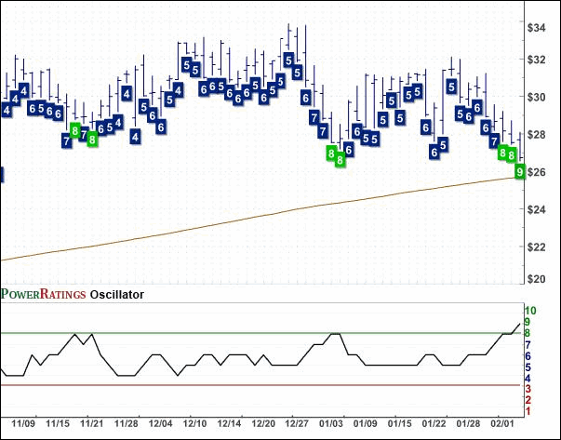Click the 7 badge left of the first green 8
The height and width of the screenshot is (440, 561).
[x=66, y=140]
